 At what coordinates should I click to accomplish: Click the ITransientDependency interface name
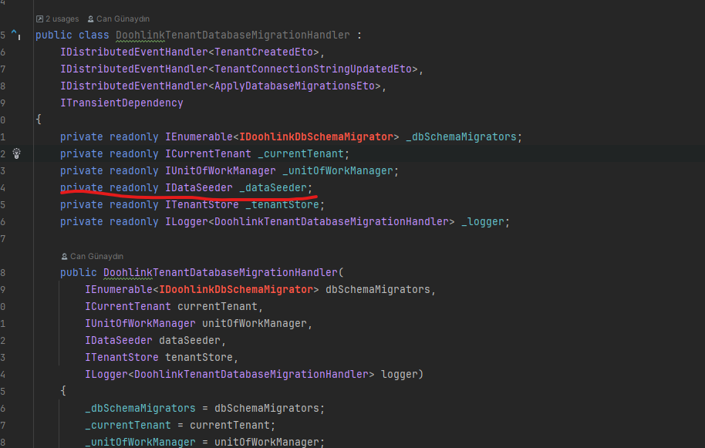122,103
